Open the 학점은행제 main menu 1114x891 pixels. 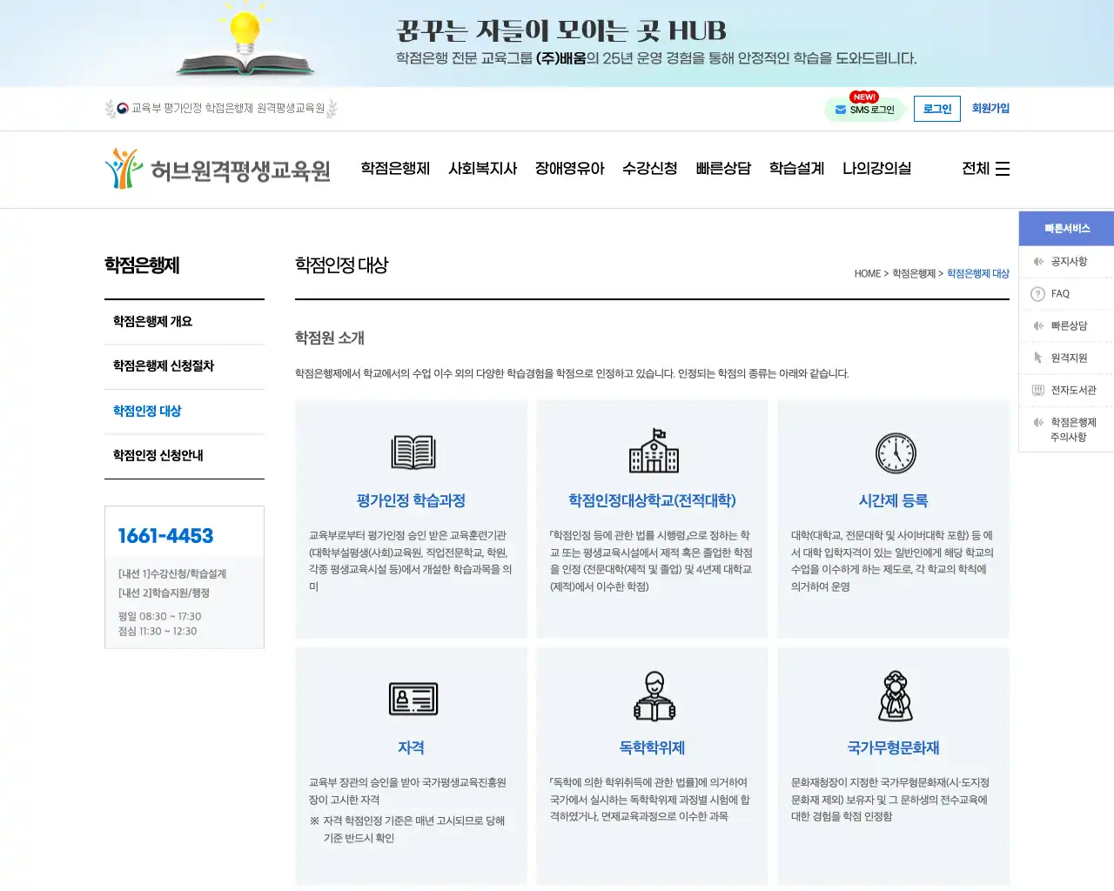395,169
